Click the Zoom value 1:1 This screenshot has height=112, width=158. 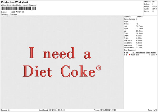(153, 11)
